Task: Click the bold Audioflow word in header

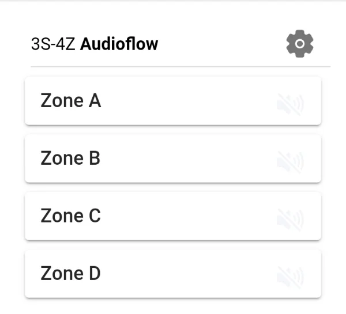Action: (x=119, y=44)
